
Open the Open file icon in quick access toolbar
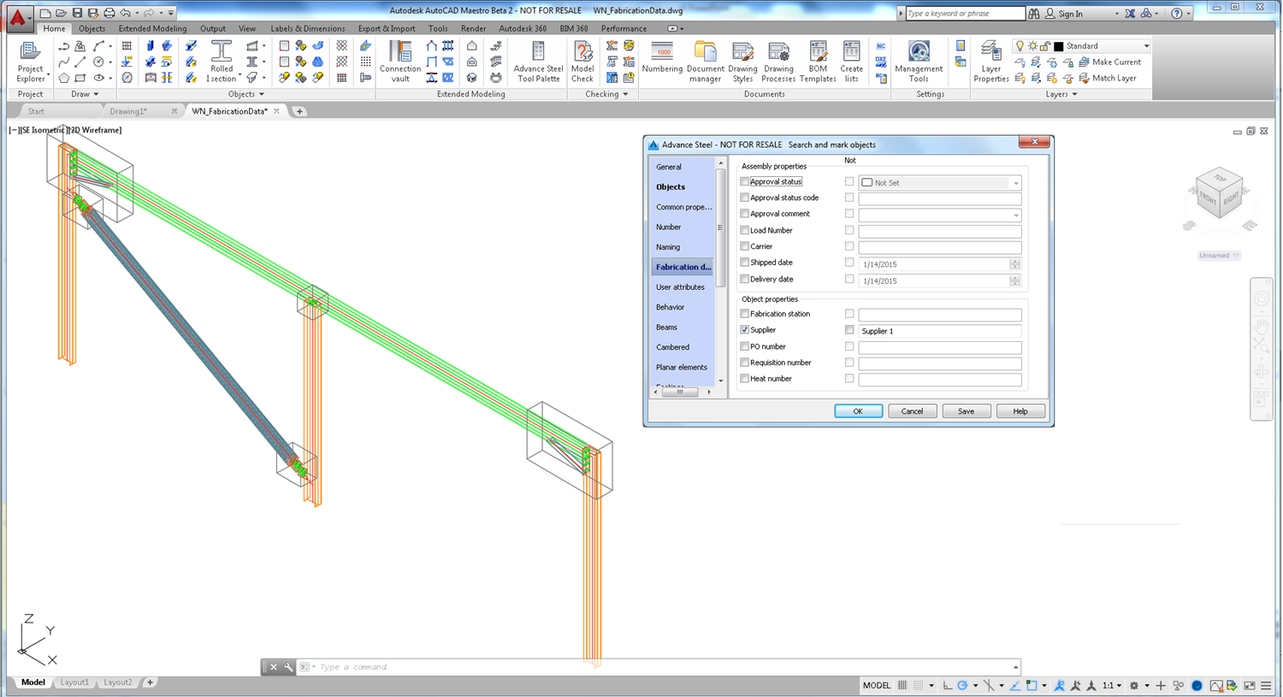[61, 13]
